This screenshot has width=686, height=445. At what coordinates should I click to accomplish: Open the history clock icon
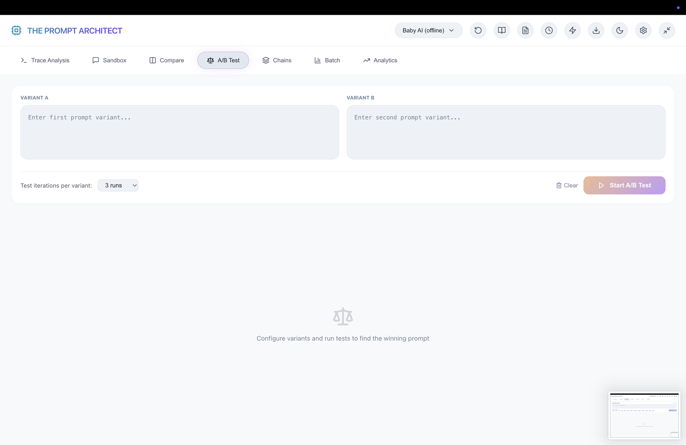coord(549,31)
